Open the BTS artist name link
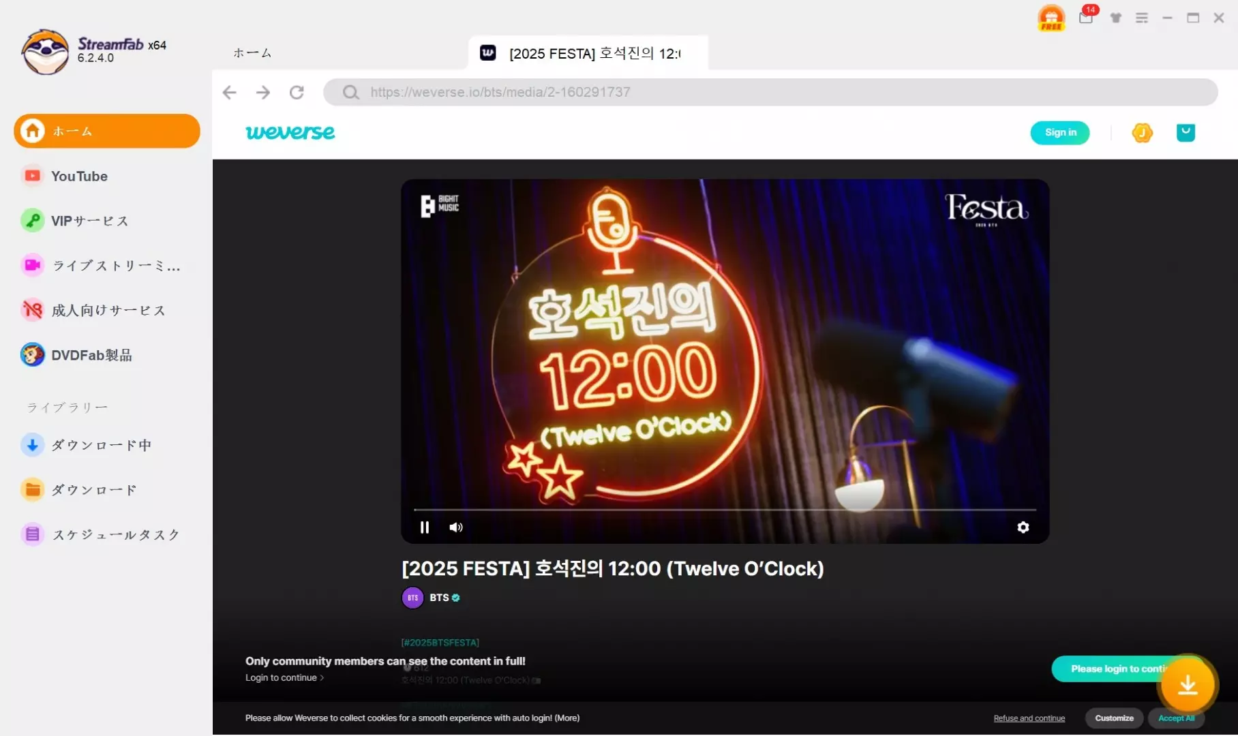The height and width of the screenshot is (736, 1238). coord(439,598)
